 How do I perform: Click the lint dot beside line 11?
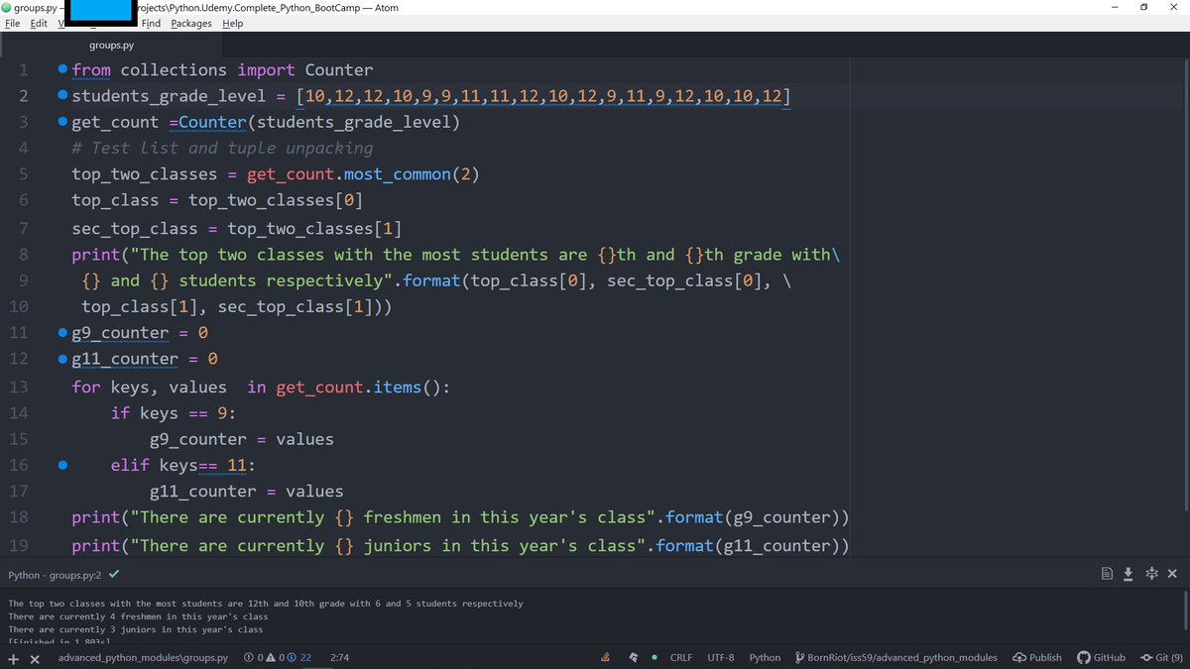[x=62, y=332]
